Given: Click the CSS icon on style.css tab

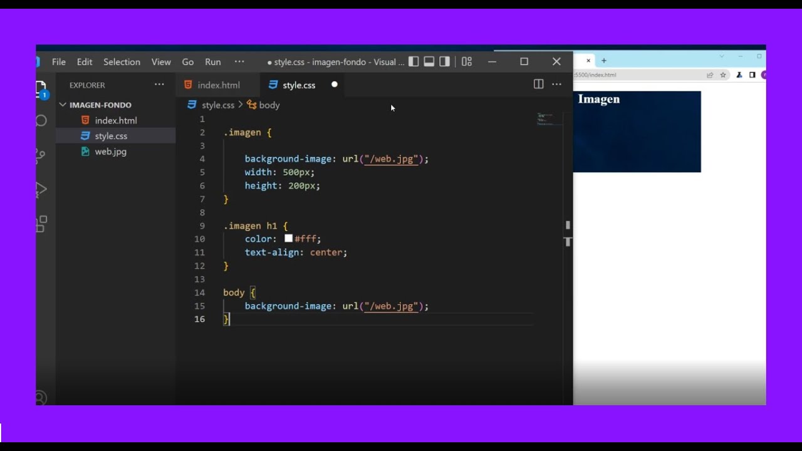Looking at the screenshot, I should (x=273, y=85).
